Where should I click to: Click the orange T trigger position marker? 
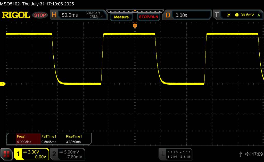point(135,25)
